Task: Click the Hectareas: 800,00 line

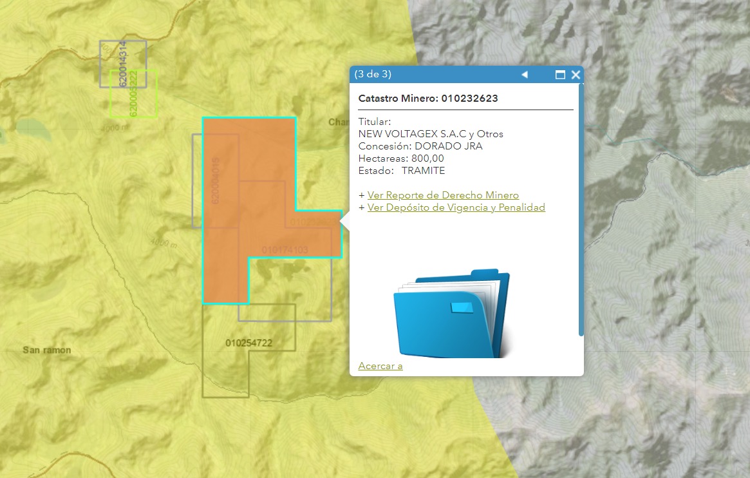Action: tap(401, 158)
